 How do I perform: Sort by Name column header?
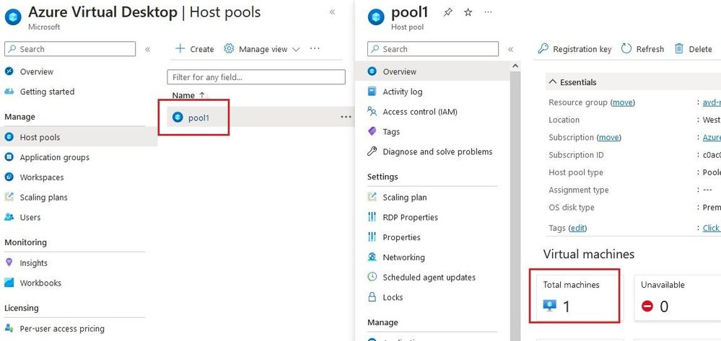click(183, 95)
